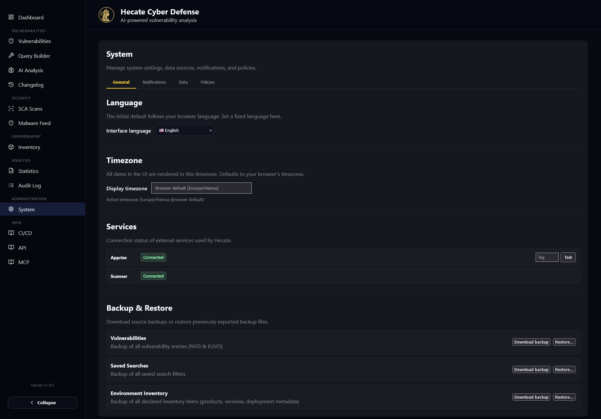Click the API book icon
The height and width of the screenshot is (419, 601).
[11, 247]
